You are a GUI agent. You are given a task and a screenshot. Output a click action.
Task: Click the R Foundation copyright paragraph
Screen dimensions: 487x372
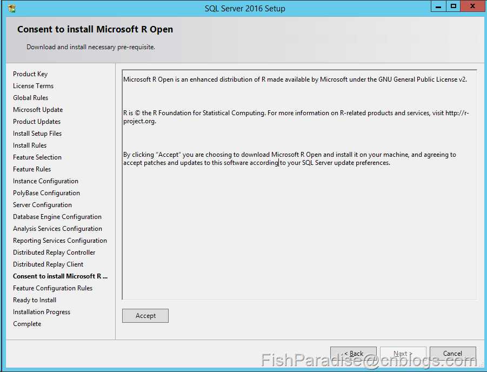point(296,117)
